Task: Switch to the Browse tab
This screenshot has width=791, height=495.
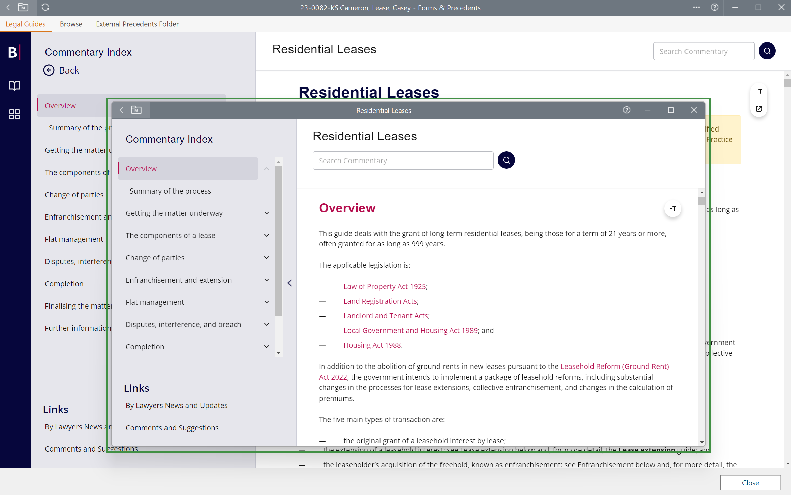Action: coord(71,24)
